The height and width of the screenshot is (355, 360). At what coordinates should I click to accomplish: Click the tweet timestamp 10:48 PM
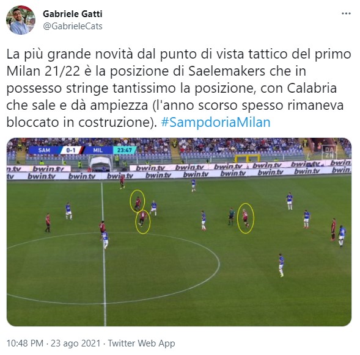(x=25, y=343)
